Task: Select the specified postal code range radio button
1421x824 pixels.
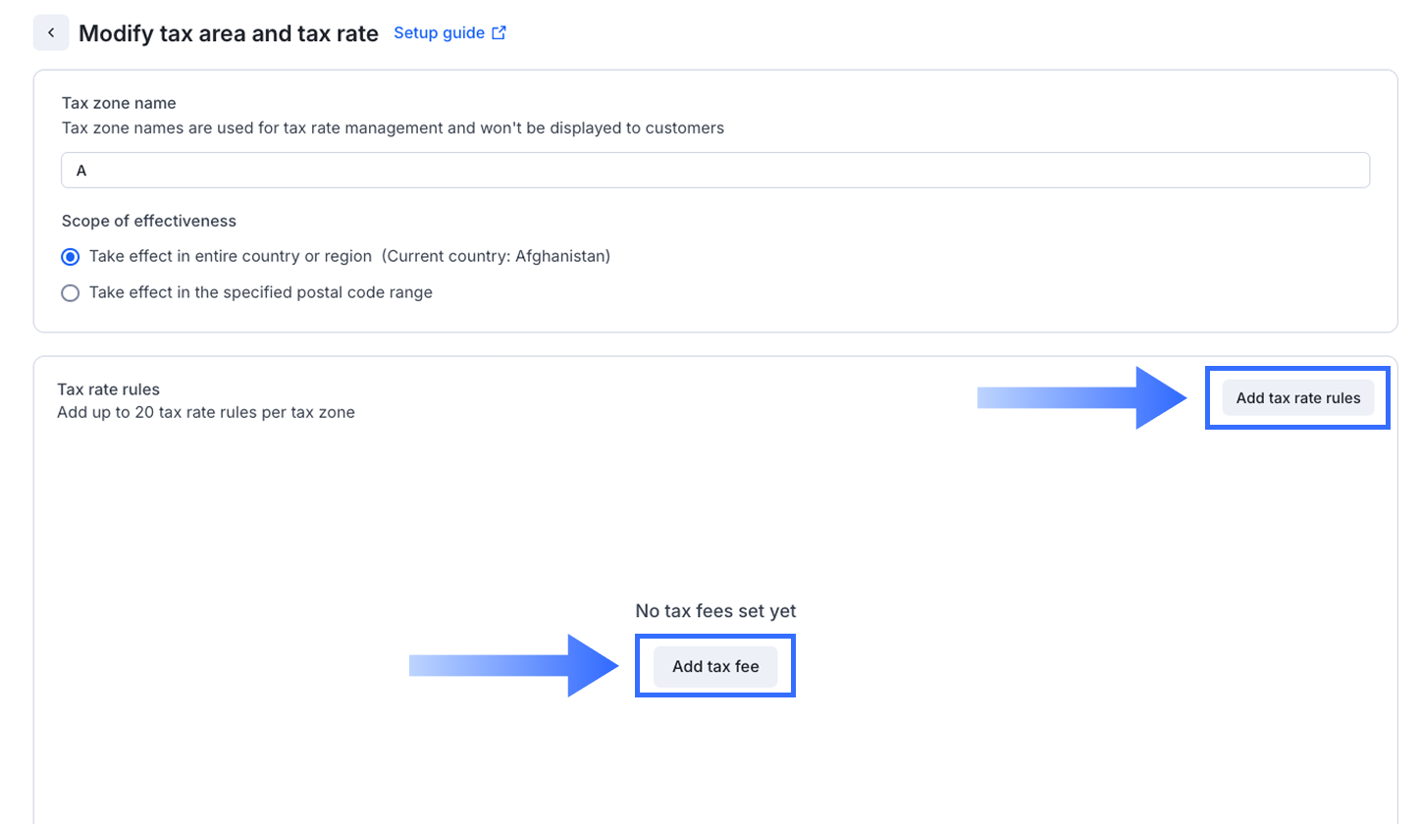Action: point(70,292)
